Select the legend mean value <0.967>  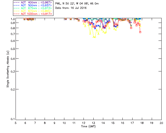[x=46, y=2]
